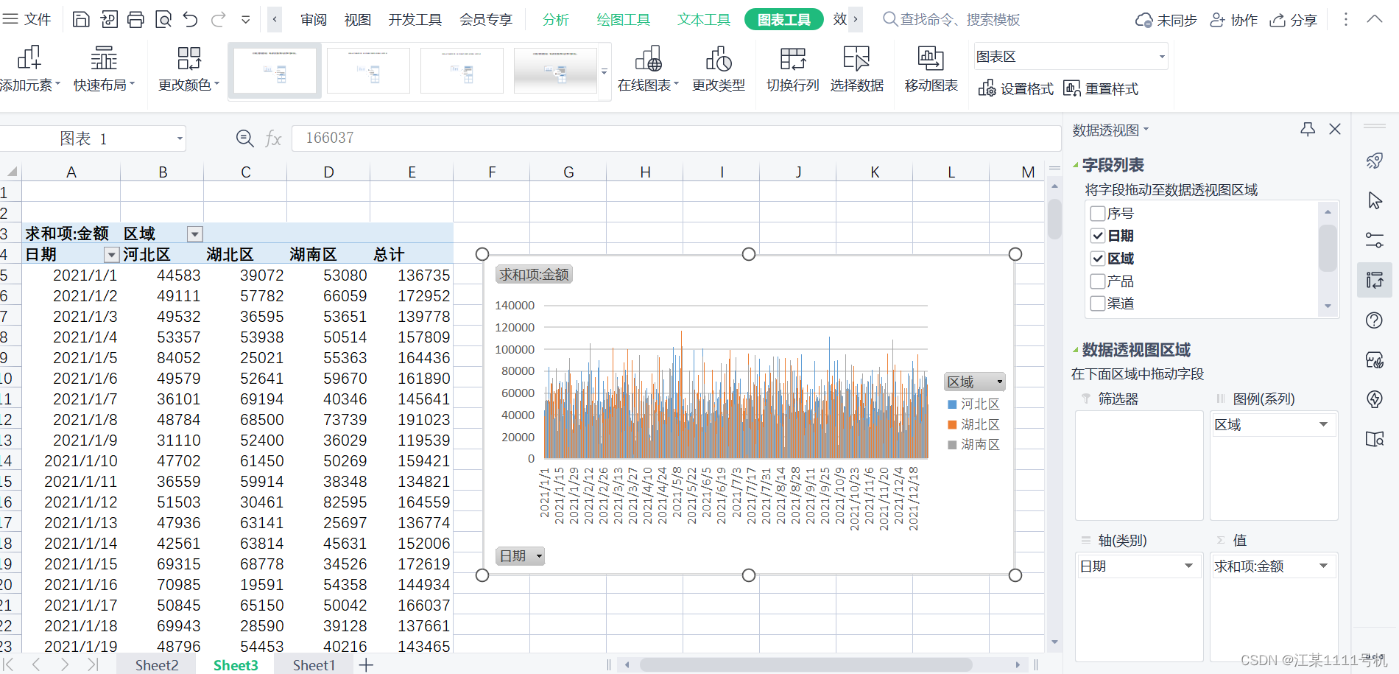1399x674 pixels.
Task: Open Print Preview icon
Action: coord(163,19)
